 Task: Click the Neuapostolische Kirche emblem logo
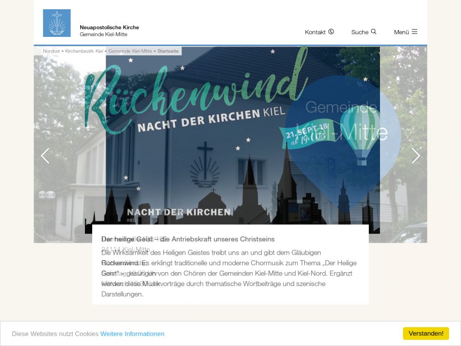tap(57, 23)
